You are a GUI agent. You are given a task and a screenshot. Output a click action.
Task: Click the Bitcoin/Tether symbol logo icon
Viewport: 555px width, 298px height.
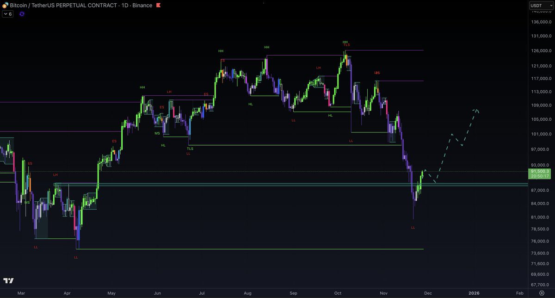[x=6, y=6]
